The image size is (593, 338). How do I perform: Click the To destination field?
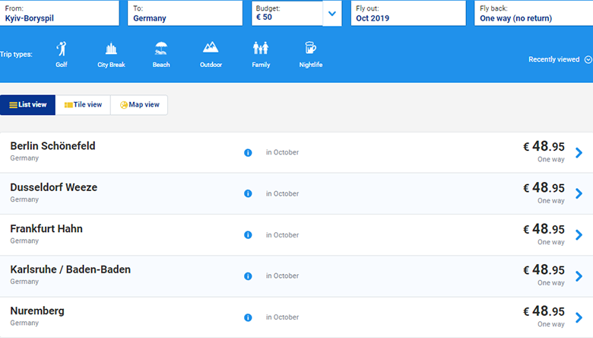pyautogui.click(x=185, y=13)
